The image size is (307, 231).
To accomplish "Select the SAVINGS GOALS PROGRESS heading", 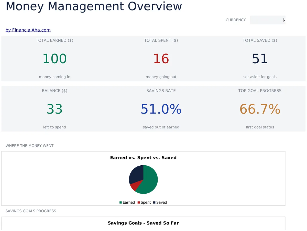I will coord(31,211).
